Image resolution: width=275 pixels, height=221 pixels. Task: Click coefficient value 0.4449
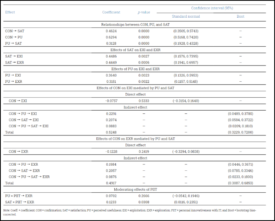(111, 62)
